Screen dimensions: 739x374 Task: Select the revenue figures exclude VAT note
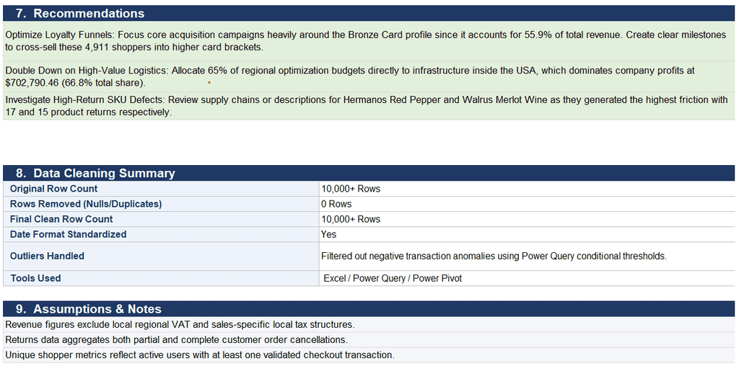click(369, 324)
